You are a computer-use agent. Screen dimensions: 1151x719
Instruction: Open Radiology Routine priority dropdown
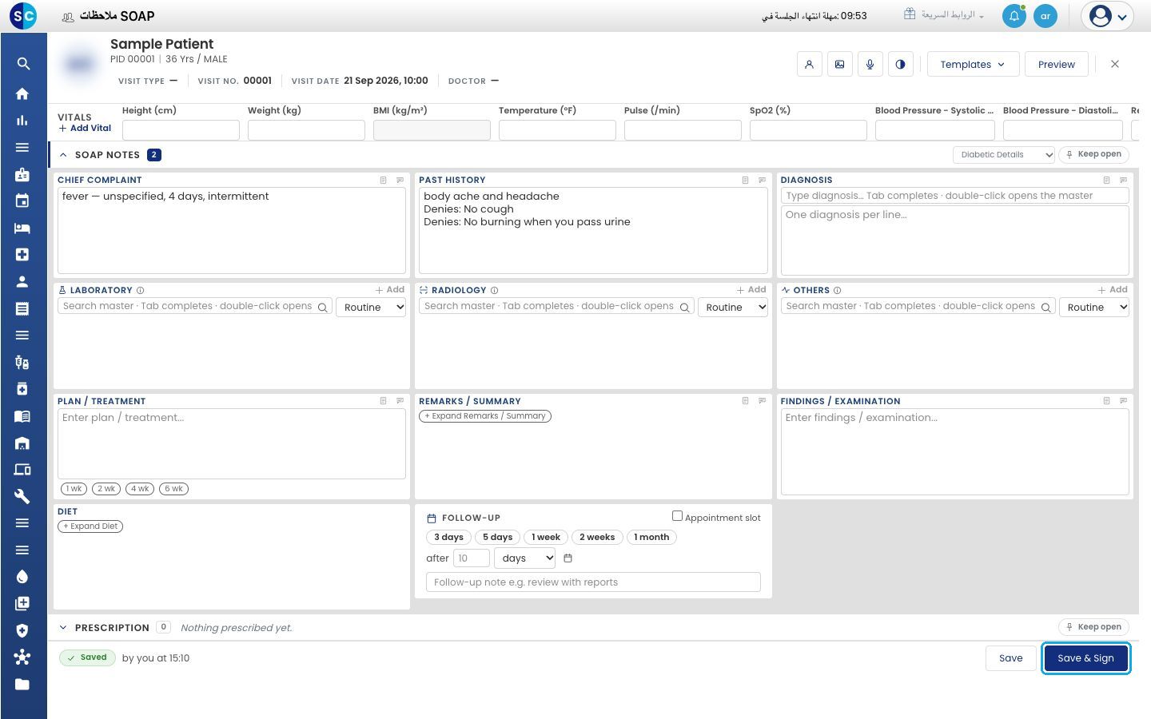pos(733,308)
